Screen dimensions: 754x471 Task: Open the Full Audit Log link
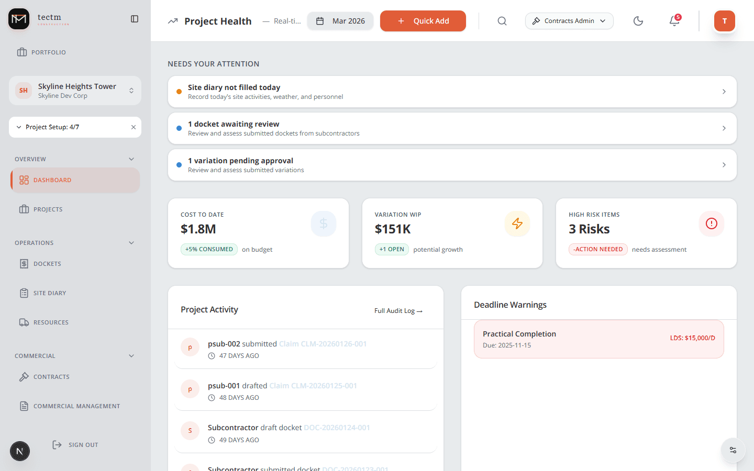pyautogui.click(x=398, y=310)
